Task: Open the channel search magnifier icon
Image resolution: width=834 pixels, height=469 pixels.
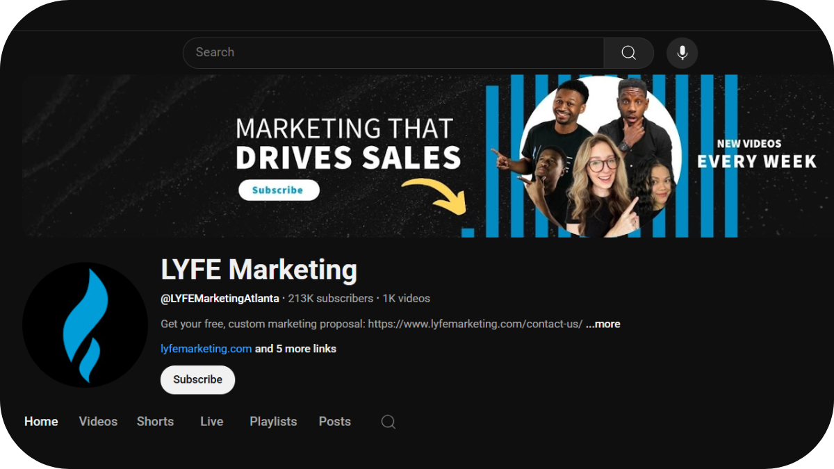Action: pos(389,422)
